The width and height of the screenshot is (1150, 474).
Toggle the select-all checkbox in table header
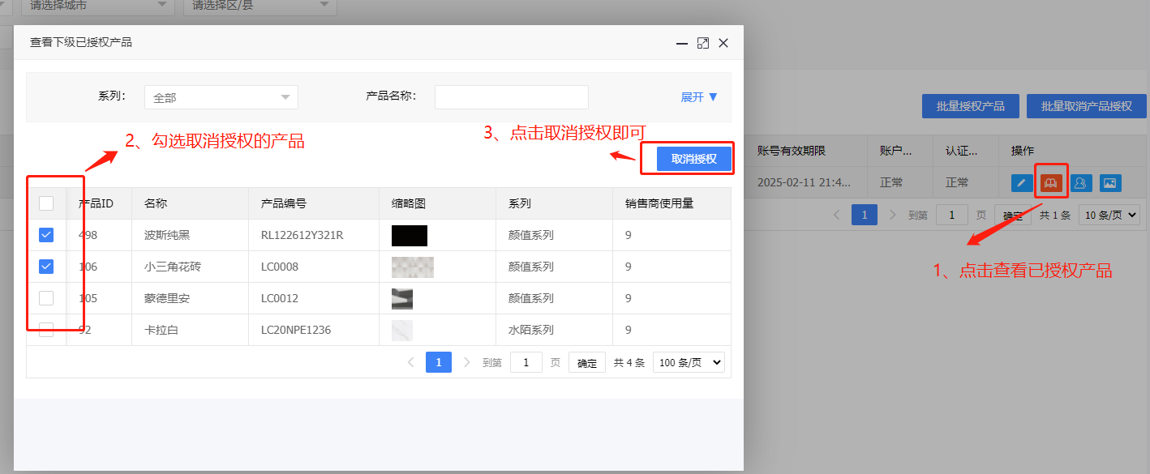[x=46, y=203]
